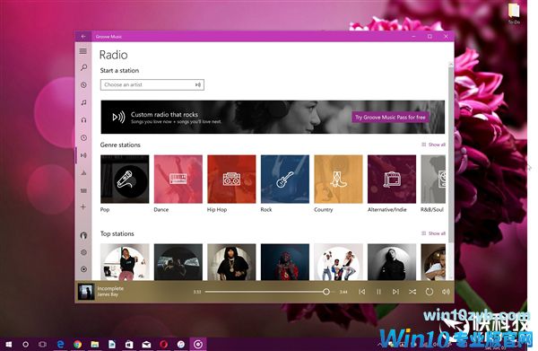The width and height of the screenshot is (538, 351).
Task: Skip to next track
Action: click(395, 292)
